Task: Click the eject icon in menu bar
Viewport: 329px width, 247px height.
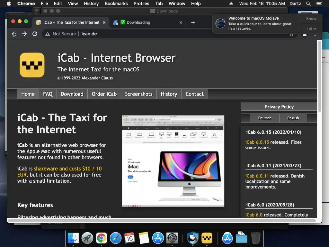Action: [231, 4]
